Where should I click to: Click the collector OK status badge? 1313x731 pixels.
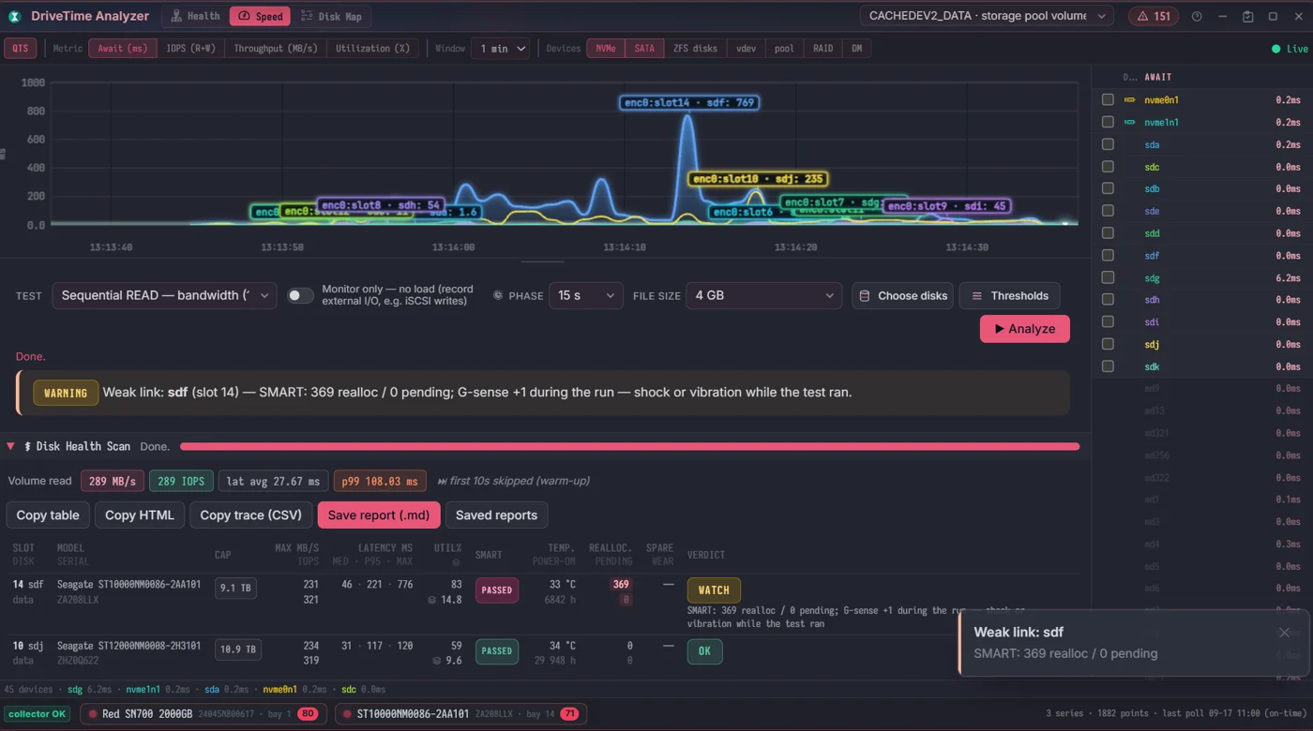[38, 714]
